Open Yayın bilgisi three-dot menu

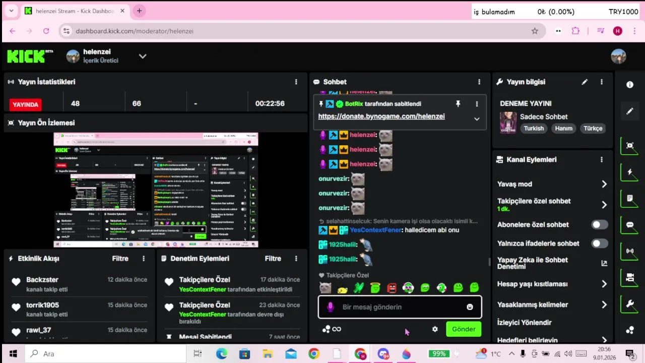602,82
